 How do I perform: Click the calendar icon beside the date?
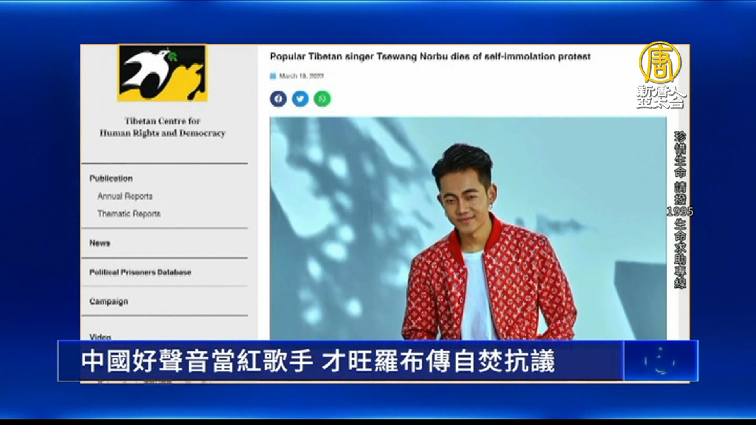[273, 76]
